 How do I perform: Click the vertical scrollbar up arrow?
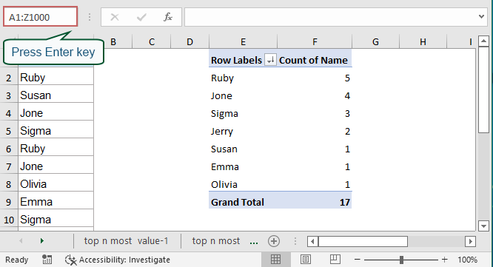[x=483, y=41]
